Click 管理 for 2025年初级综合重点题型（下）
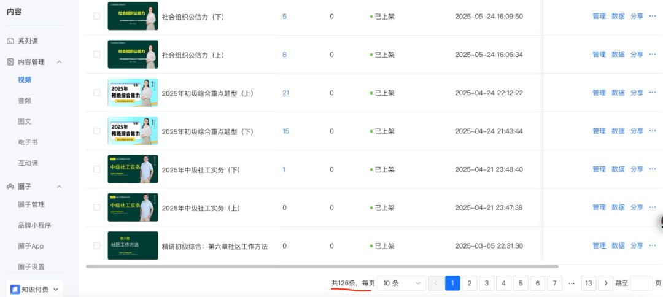Viewport: 663px width, 297px height. [599, 131]
